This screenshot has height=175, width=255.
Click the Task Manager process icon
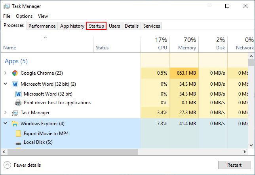click(x=15, y=113)
